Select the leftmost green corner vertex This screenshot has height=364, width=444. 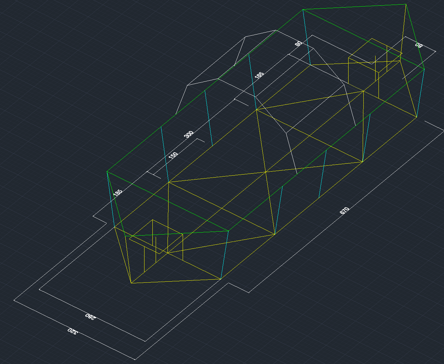107,172
